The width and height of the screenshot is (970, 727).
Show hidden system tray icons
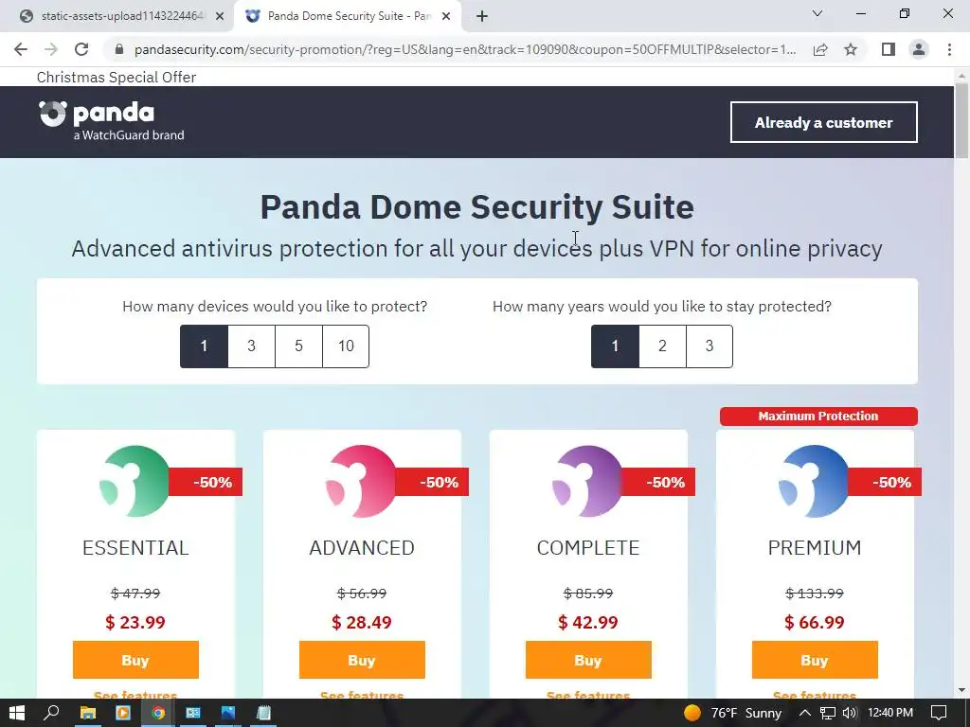coord(805,713)
